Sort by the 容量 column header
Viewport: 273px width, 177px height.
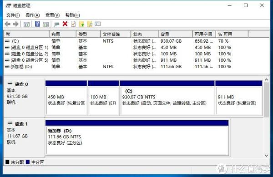pyautogui.click(x=175, y=34)
